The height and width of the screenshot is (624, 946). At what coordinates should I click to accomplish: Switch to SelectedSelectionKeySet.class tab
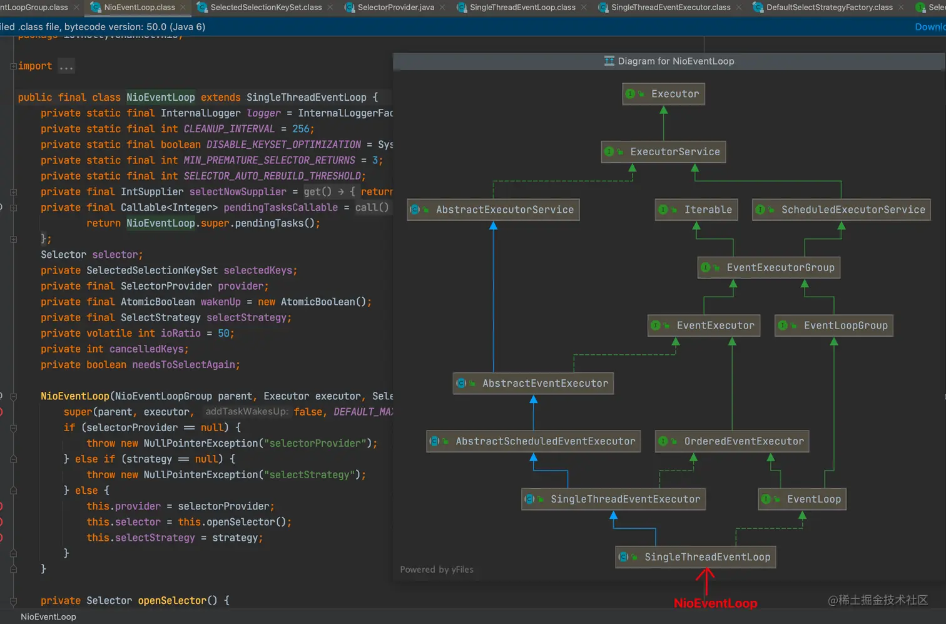pyautogui.click(x=265, y=8)
